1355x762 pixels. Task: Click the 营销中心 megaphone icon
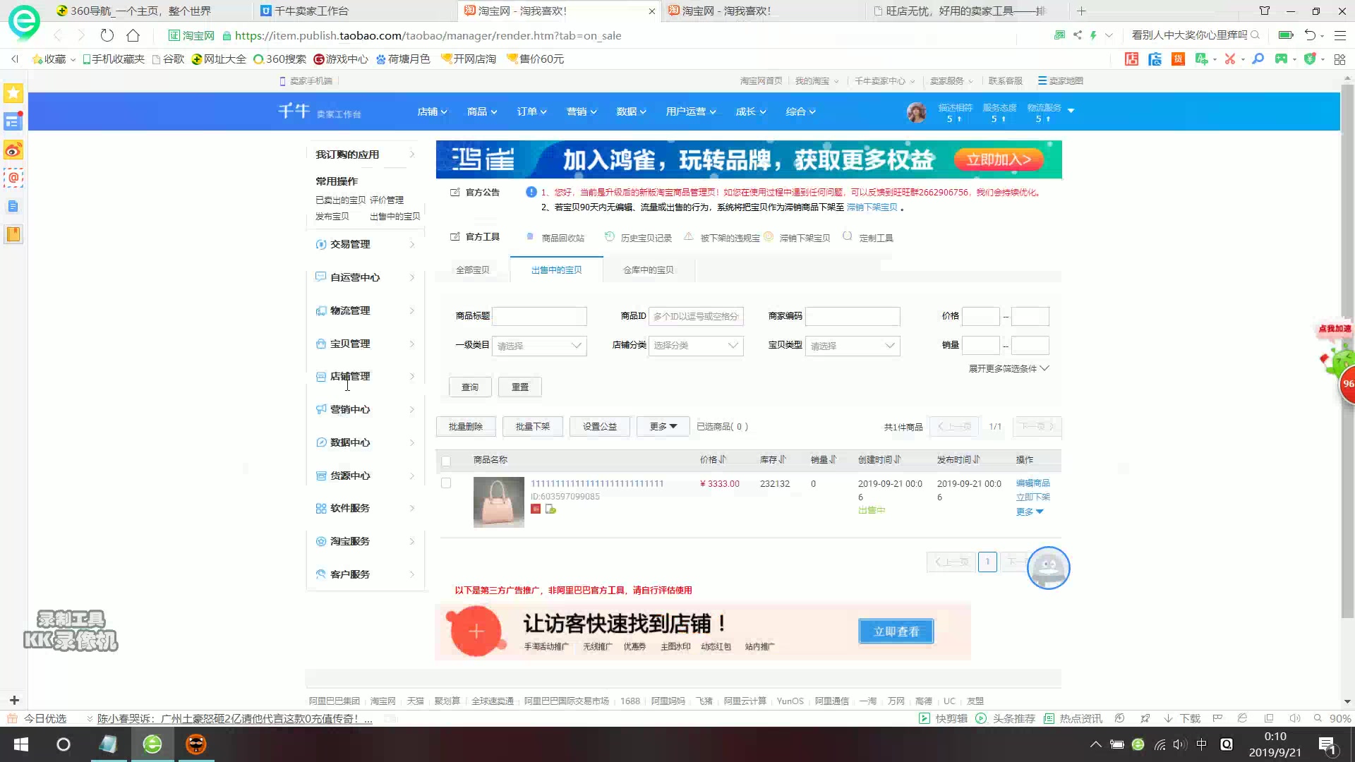[x=321, y=409]
